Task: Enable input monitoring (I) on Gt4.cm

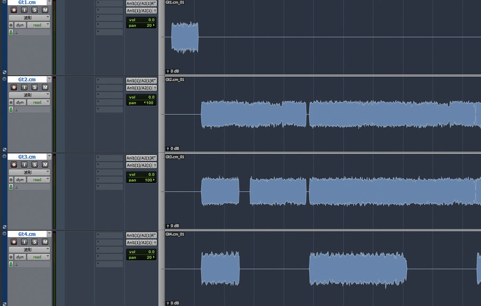Action: [24, 242]
